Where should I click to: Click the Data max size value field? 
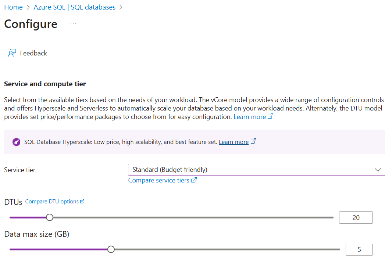(359, 250)
